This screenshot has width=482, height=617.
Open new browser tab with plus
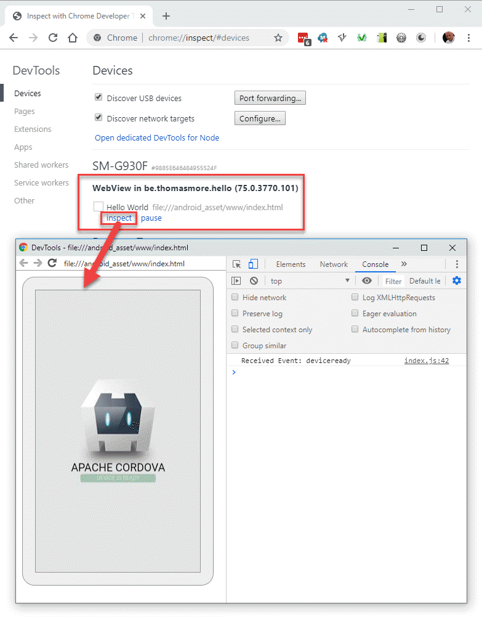[166, 16]
